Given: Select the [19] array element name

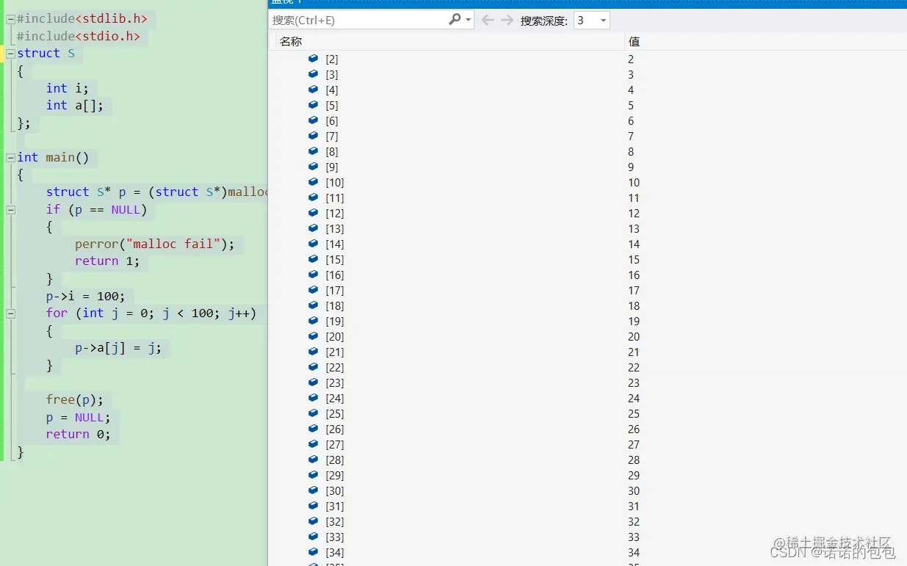Looking at the screenshot, I should (335, 322).
